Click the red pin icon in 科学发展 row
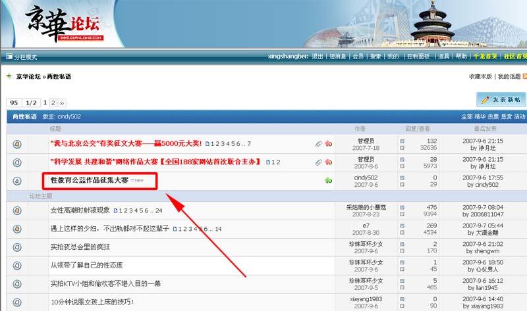This screenshot has height=311, width=527. [x=328, y=162]
